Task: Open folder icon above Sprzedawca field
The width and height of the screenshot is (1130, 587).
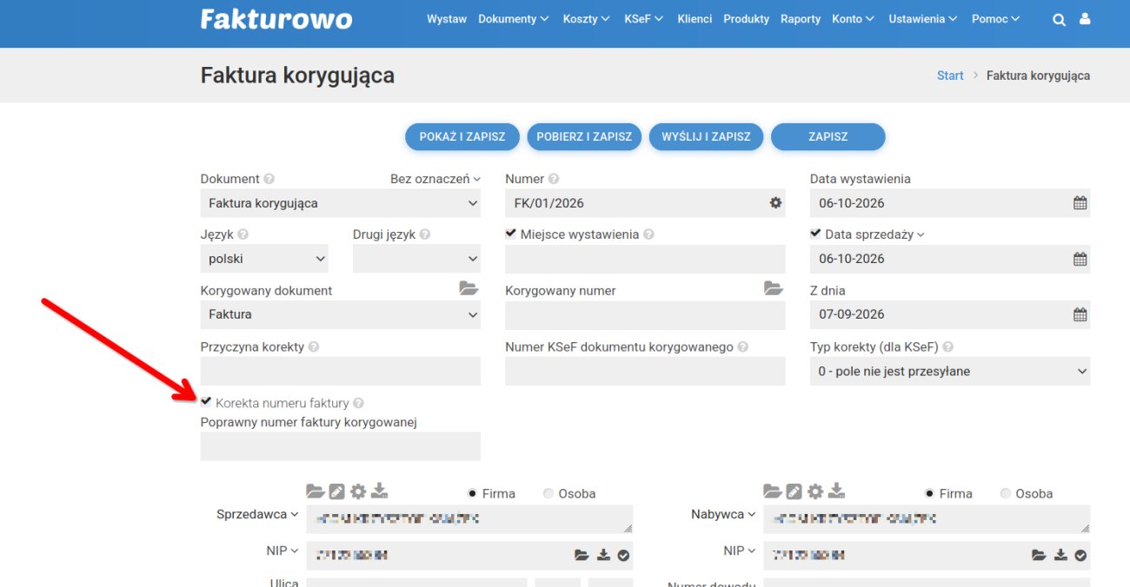Action: click(x=316, y=491)
